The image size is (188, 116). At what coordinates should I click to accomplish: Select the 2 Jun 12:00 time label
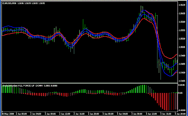pos(65,114)
